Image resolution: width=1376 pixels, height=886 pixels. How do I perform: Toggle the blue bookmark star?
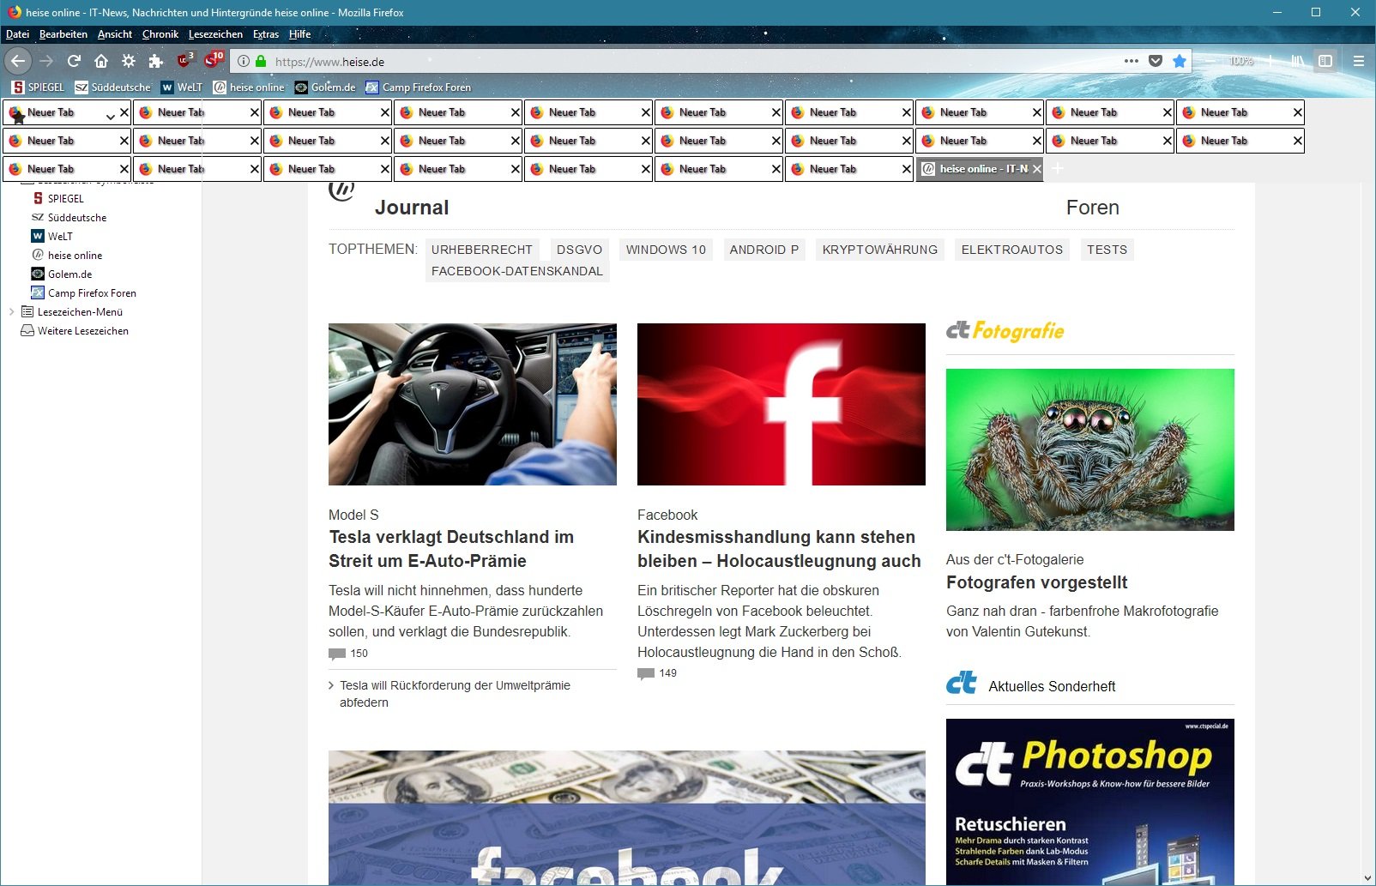[x=1180, y=61]
